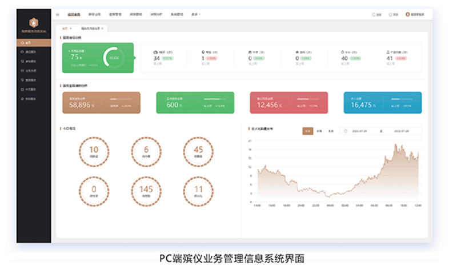457x274 pixels.
Task: Select the highlighted 今日 chart range button
Action: pos(308,131)
